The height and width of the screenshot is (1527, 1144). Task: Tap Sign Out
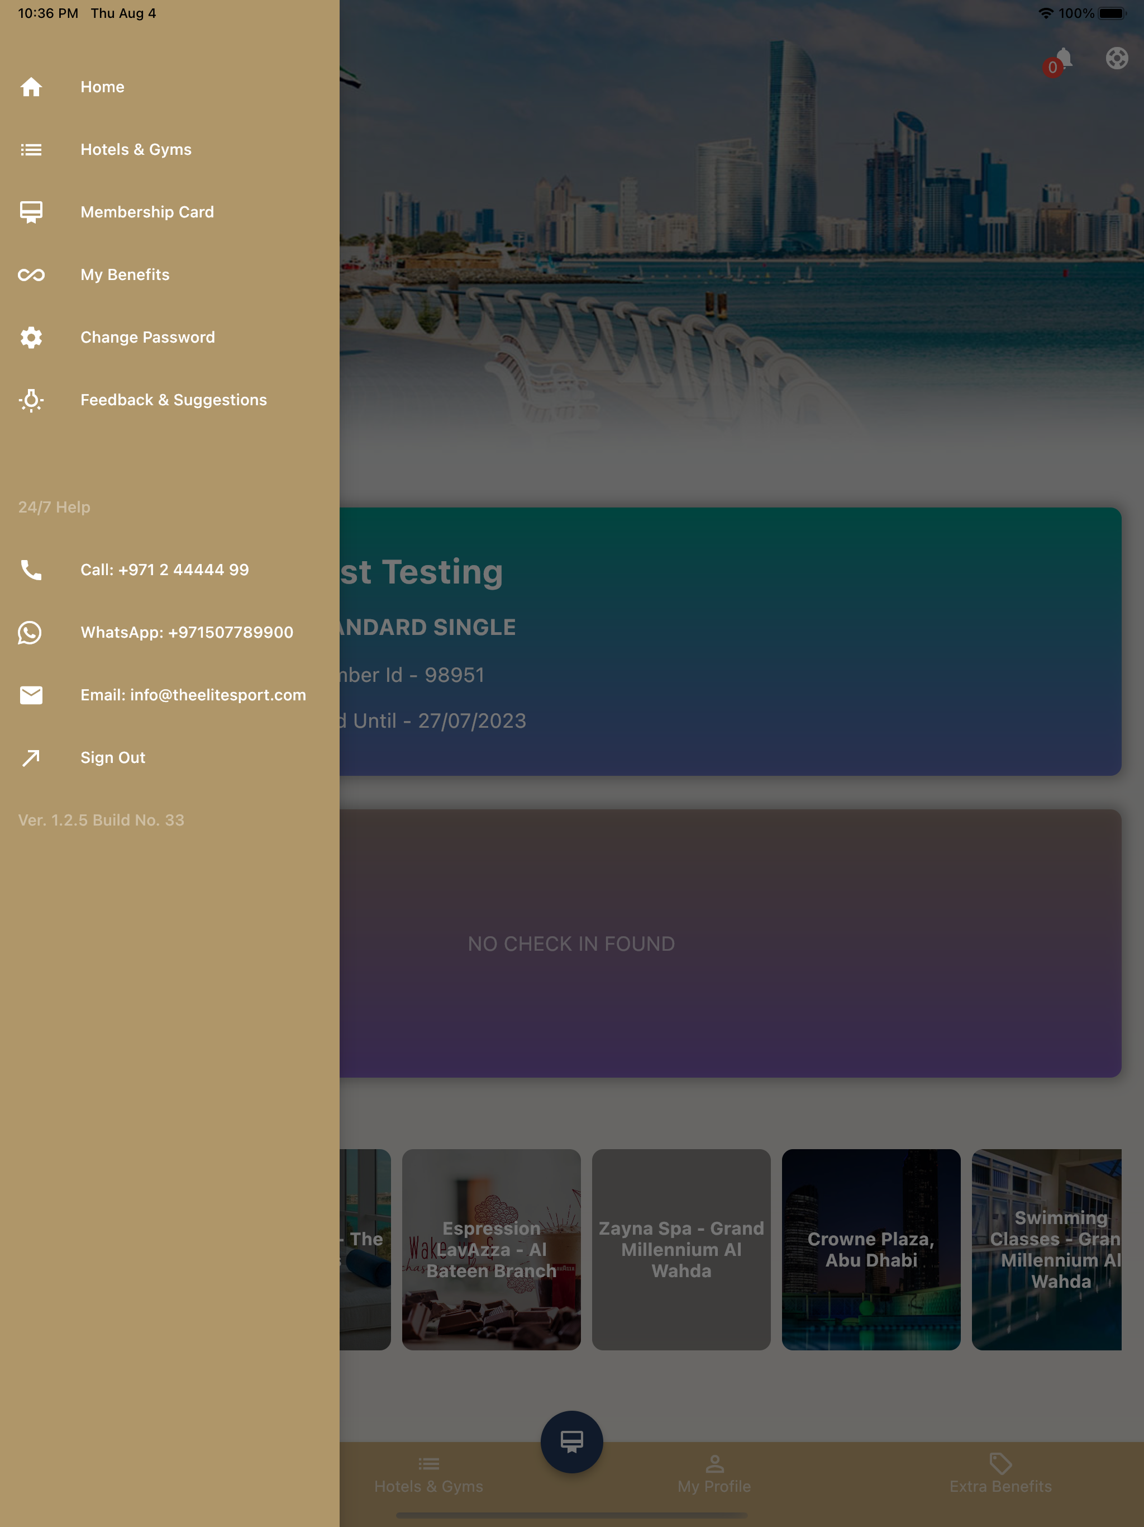(x=170, y=757)
